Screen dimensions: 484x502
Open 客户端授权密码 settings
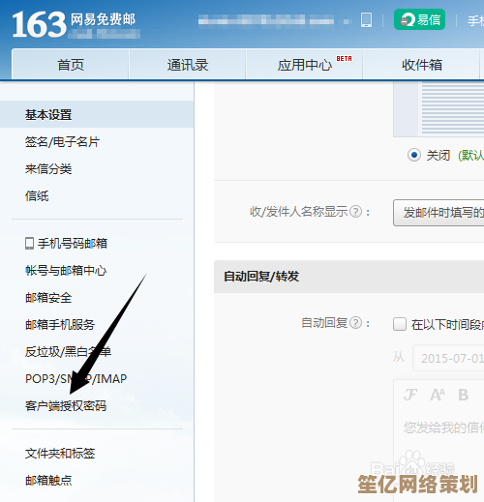[66, 406]
